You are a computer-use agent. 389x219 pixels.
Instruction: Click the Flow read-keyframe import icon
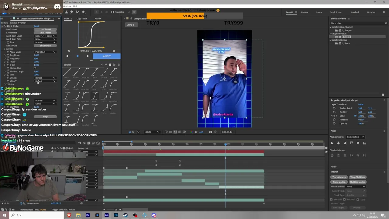pyautogui.click(x=69, y=51)
